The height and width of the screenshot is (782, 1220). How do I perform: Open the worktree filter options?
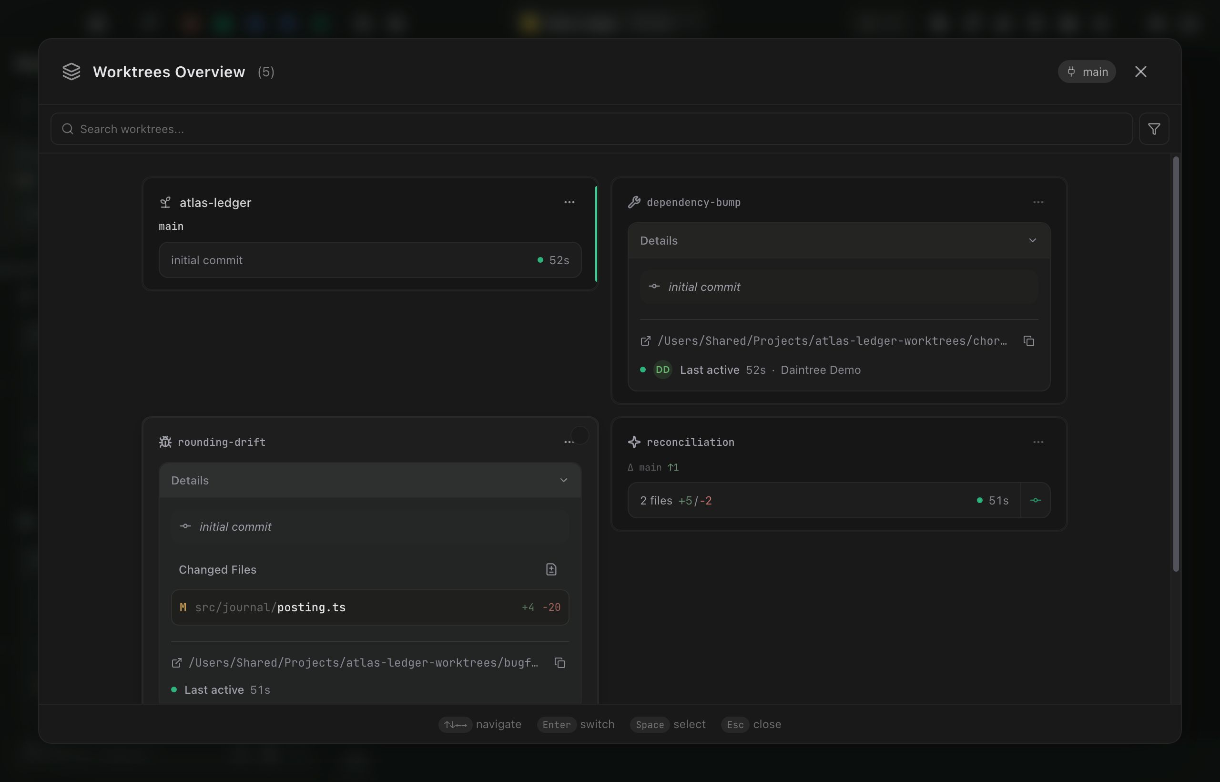(x=1154, y=129)
